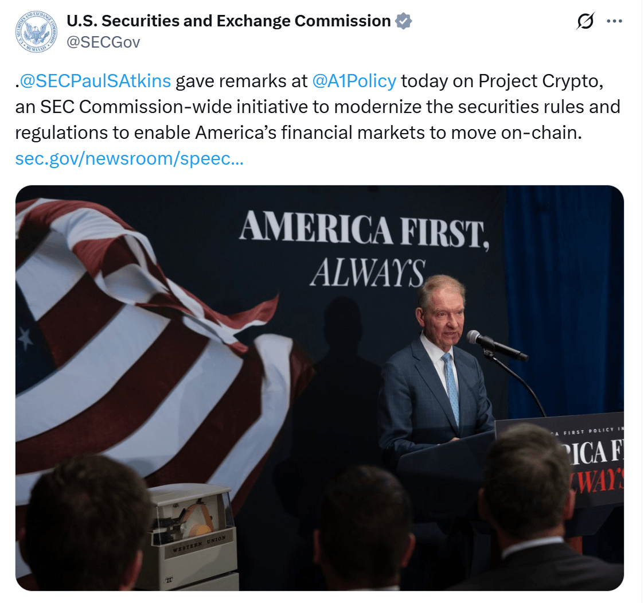Open the U.S. Securities and Exchange Commission profile name
This screenshot has width=644, height=603.
click(x=229, y=21)
